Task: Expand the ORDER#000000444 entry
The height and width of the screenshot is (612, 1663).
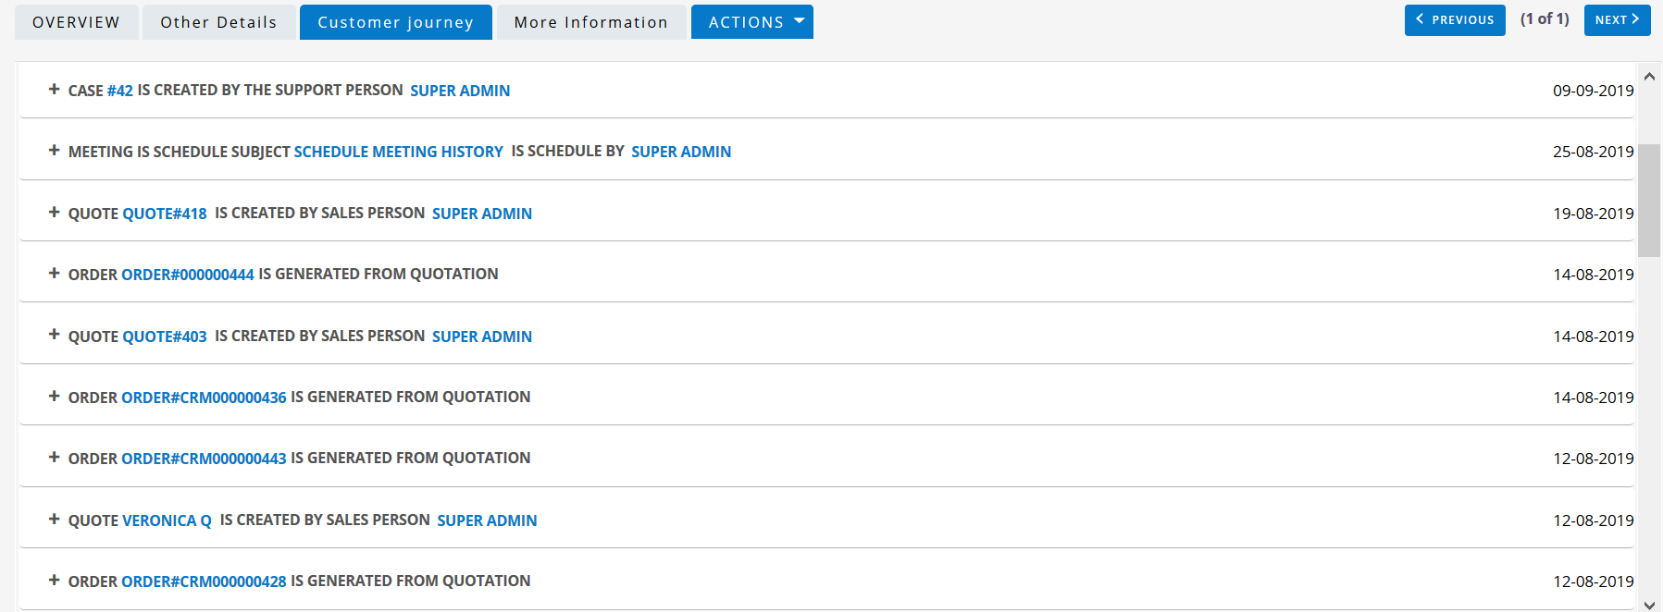Action: (x=55, y=274)
